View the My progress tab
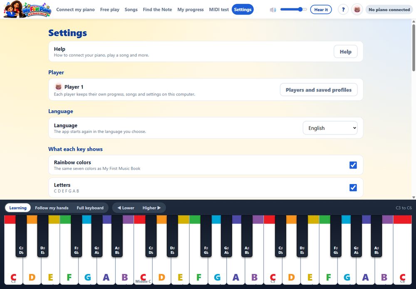 tap(191, 10)
